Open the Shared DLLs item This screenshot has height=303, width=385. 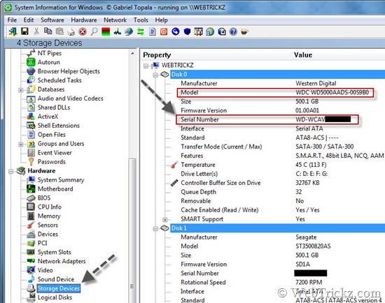[x=54, y=108]
